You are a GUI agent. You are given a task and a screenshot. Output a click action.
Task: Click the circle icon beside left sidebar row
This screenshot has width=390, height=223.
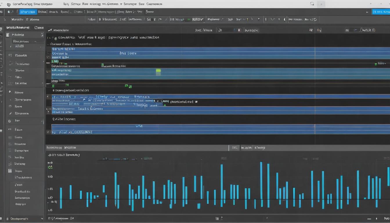point(10,121)
